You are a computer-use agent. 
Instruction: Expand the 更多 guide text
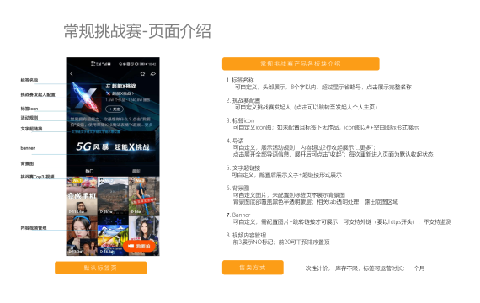coord(149,125)
